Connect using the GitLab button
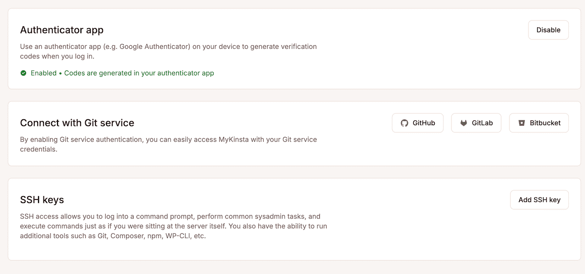The height and width of the screenshot is (274, 585). coord(476,123)
